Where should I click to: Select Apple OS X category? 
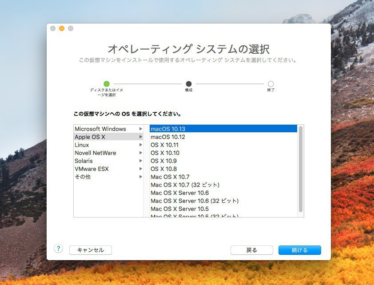pos(108,137)
